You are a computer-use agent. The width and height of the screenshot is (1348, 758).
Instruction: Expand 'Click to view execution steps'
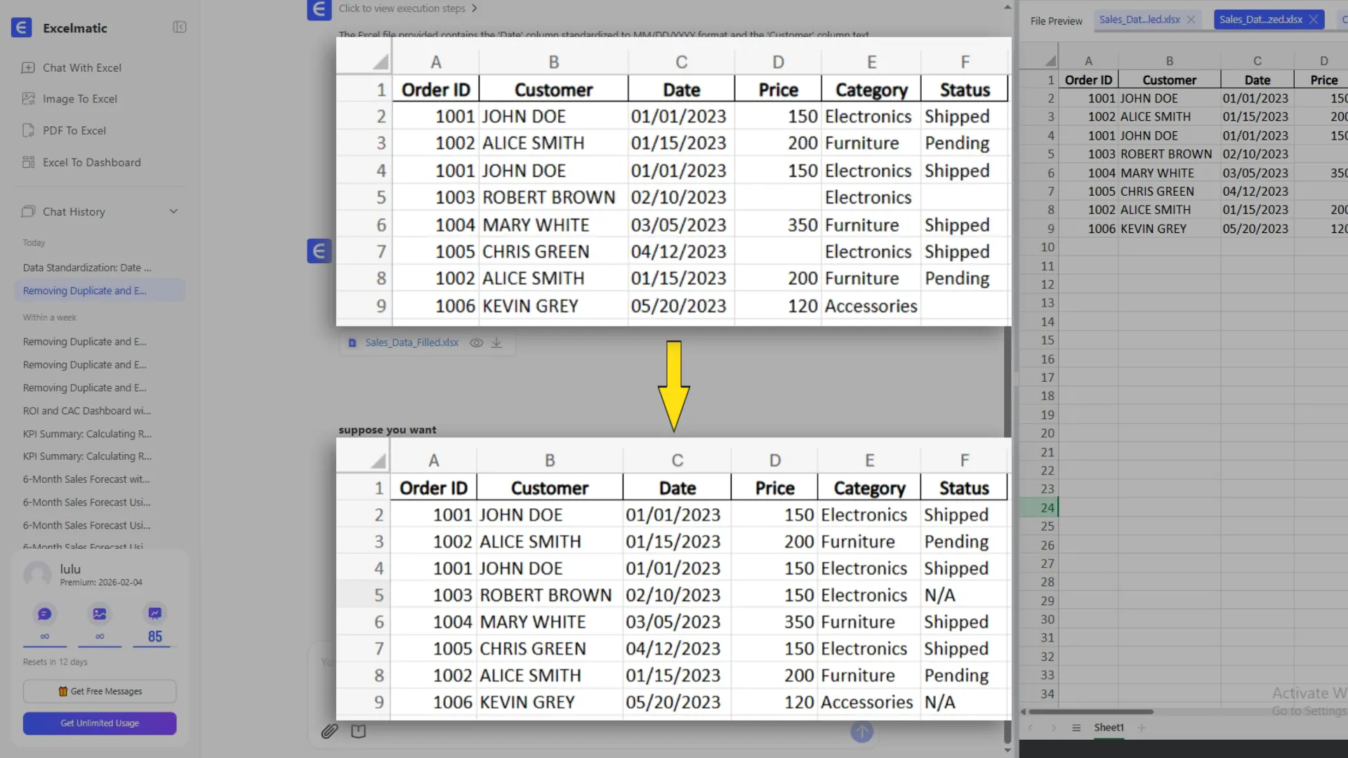pos(407,8)
